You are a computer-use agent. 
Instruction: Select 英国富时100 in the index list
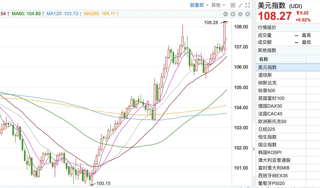tap(288, 98)
